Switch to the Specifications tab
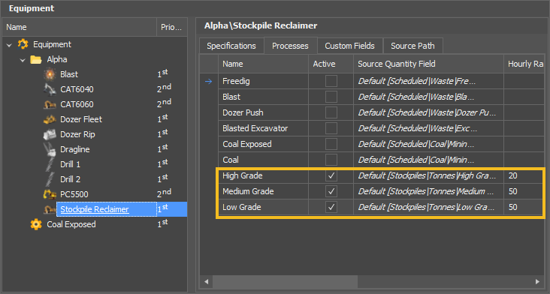550x294 pixels. click(231, 46)
